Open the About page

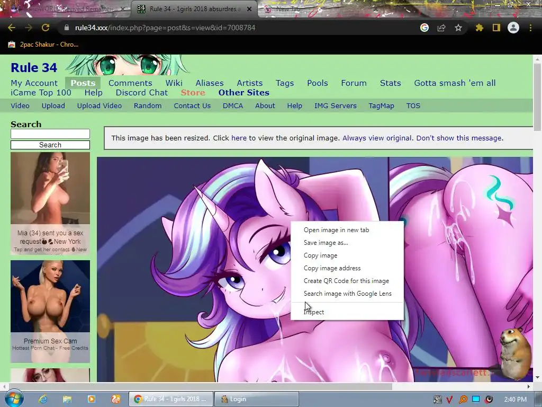[265, 106]
